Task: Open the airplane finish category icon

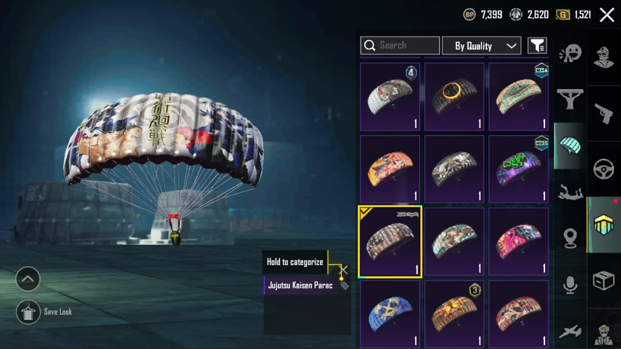Action: [570, 332]
